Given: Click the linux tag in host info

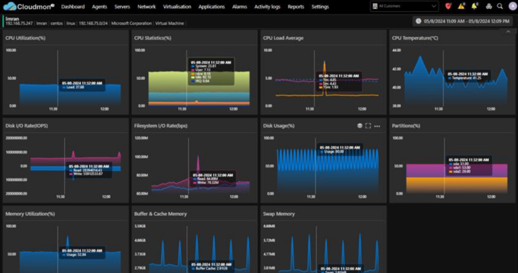Looking at the screenshot, I should pyautogui.click(x=70, y=23).
